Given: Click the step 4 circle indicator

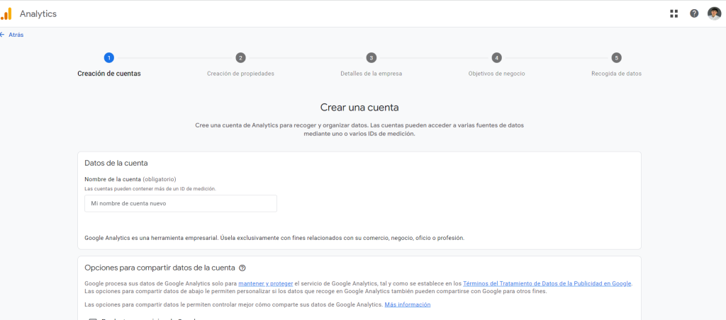Looking at the screenshot, I should pos(496,58).
